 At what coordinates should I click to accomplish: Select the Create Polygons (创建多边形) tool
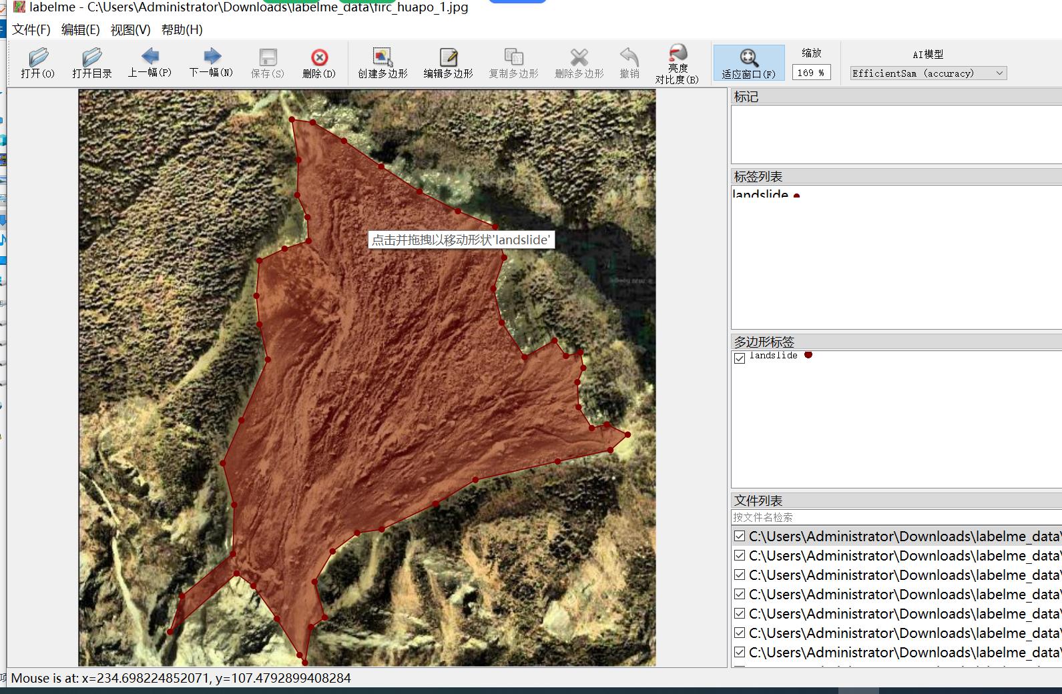[x=382, y=63]
